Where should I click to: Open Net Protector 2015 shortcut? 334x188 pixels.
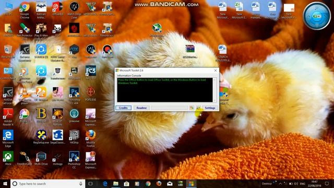pyautogui.click(x=25, y=31)
